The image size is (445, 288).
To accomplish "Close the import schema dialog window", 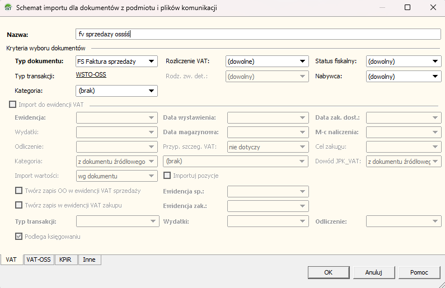I will [433, 8].
